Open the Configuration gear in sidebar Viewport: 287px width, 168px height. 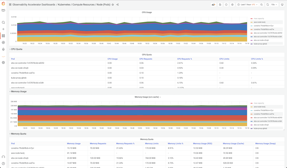click(3, 62)
